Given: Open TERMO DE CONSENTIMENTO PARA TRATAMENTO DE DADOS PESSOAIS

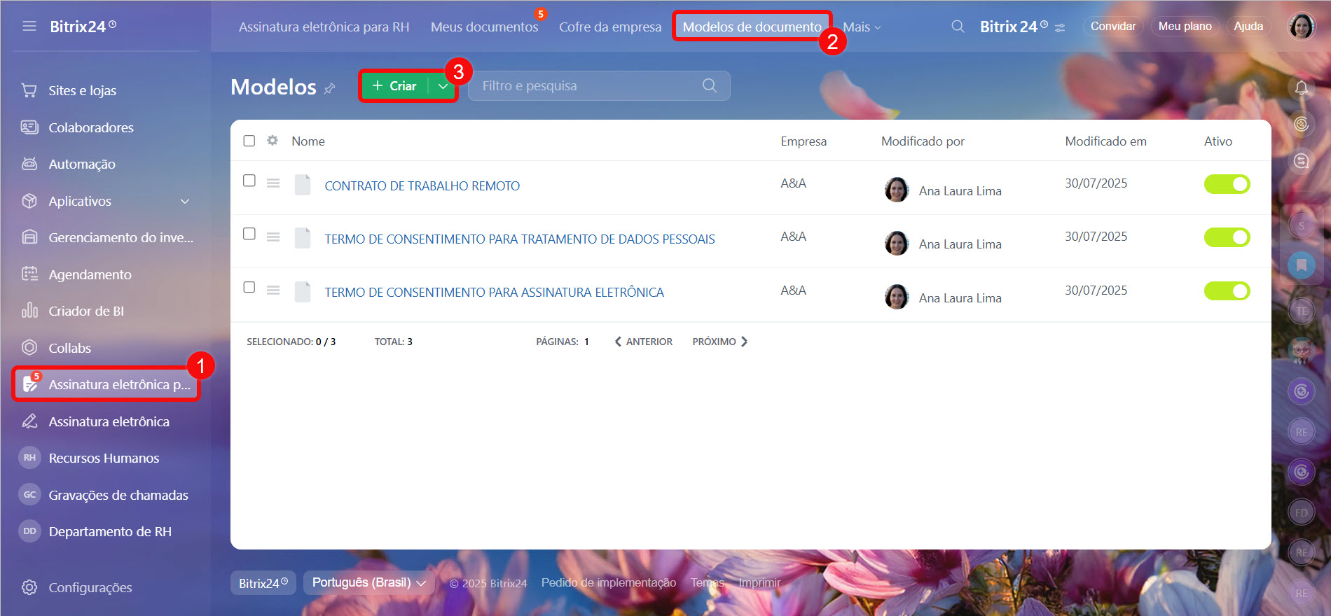Looking at the screenshot, I should (519, 239).
